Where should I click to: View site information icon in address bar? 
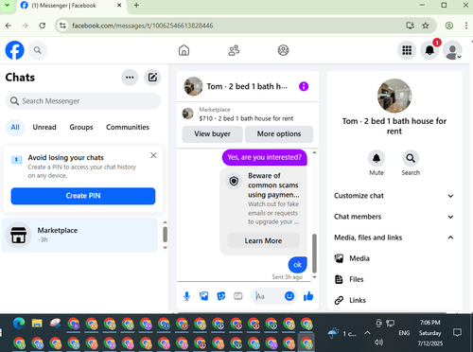click(62, 26)
